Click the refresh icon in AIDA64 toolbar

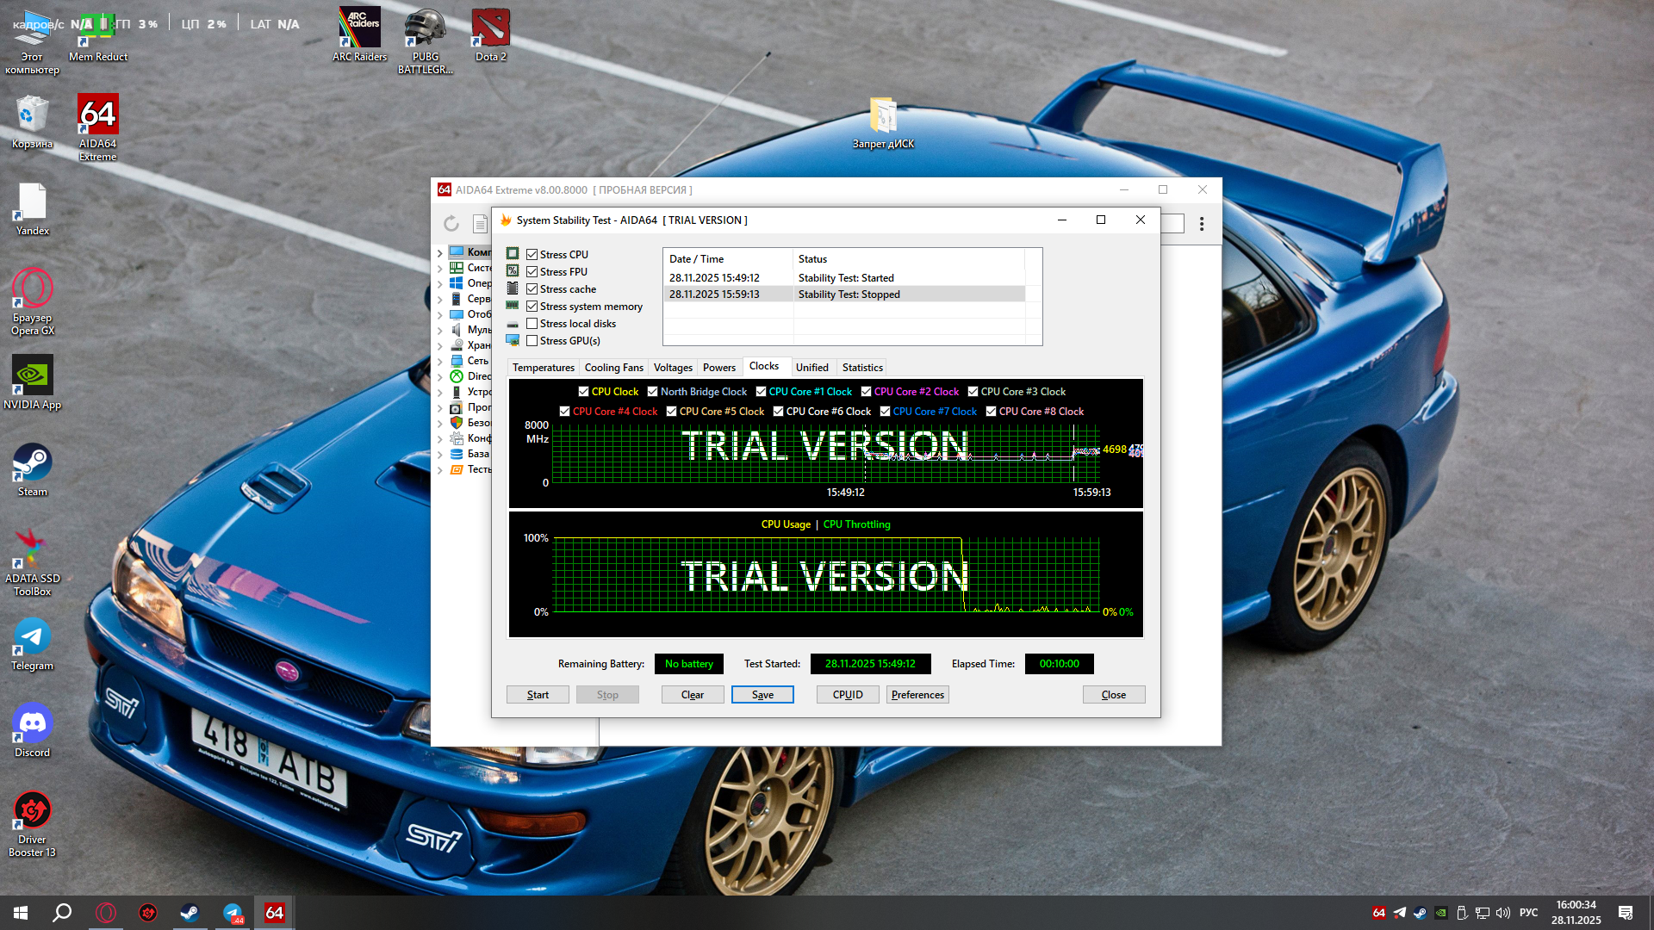451,224
